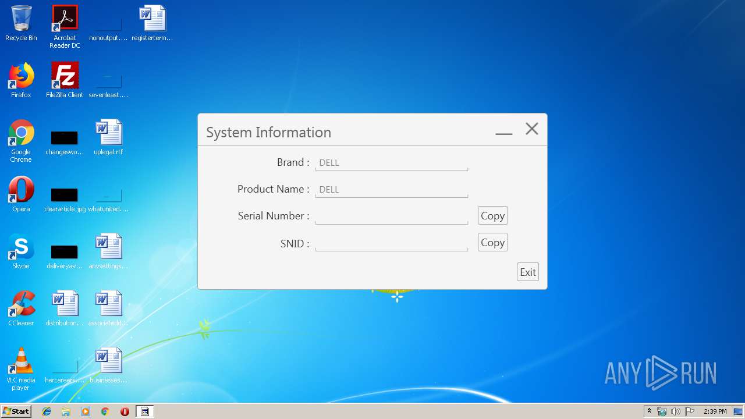Image resolution: width=745 pixels, height=419 pixels.
Task: Select the distribution Word document icon
Action: (x=65, y=309)
